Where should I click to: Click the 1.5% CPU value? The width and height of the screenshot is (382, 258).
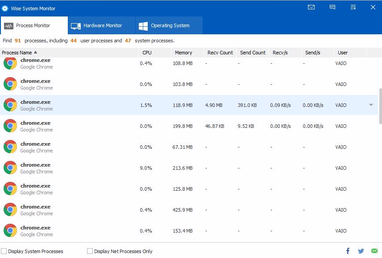146,105
